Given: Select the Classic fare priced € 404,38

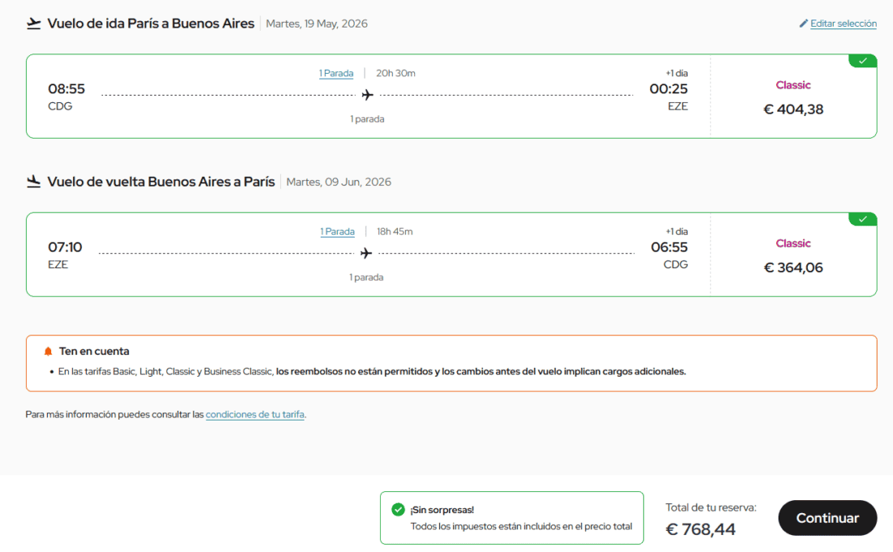Looking at the screenshot, I should (x=793, y=97).
